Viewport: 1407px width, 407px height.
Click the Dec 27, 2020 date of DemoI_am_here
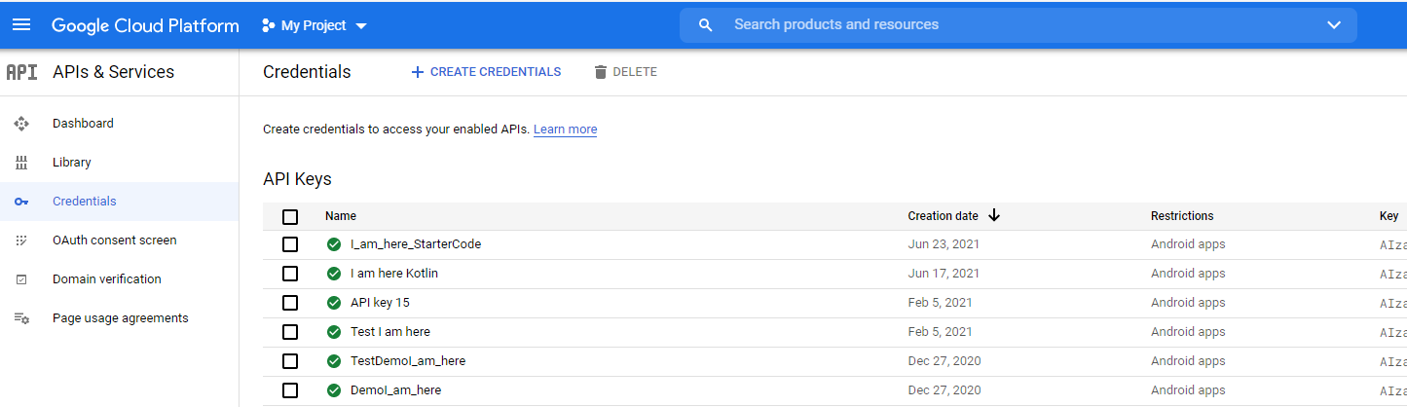(944, 390)
